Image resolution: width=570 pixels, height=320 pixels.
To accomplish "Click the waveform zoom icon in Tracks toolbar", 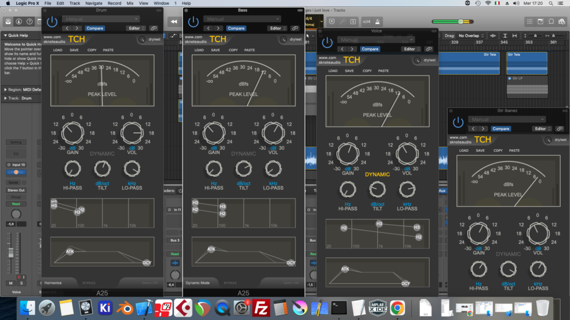I will (493, 36).
